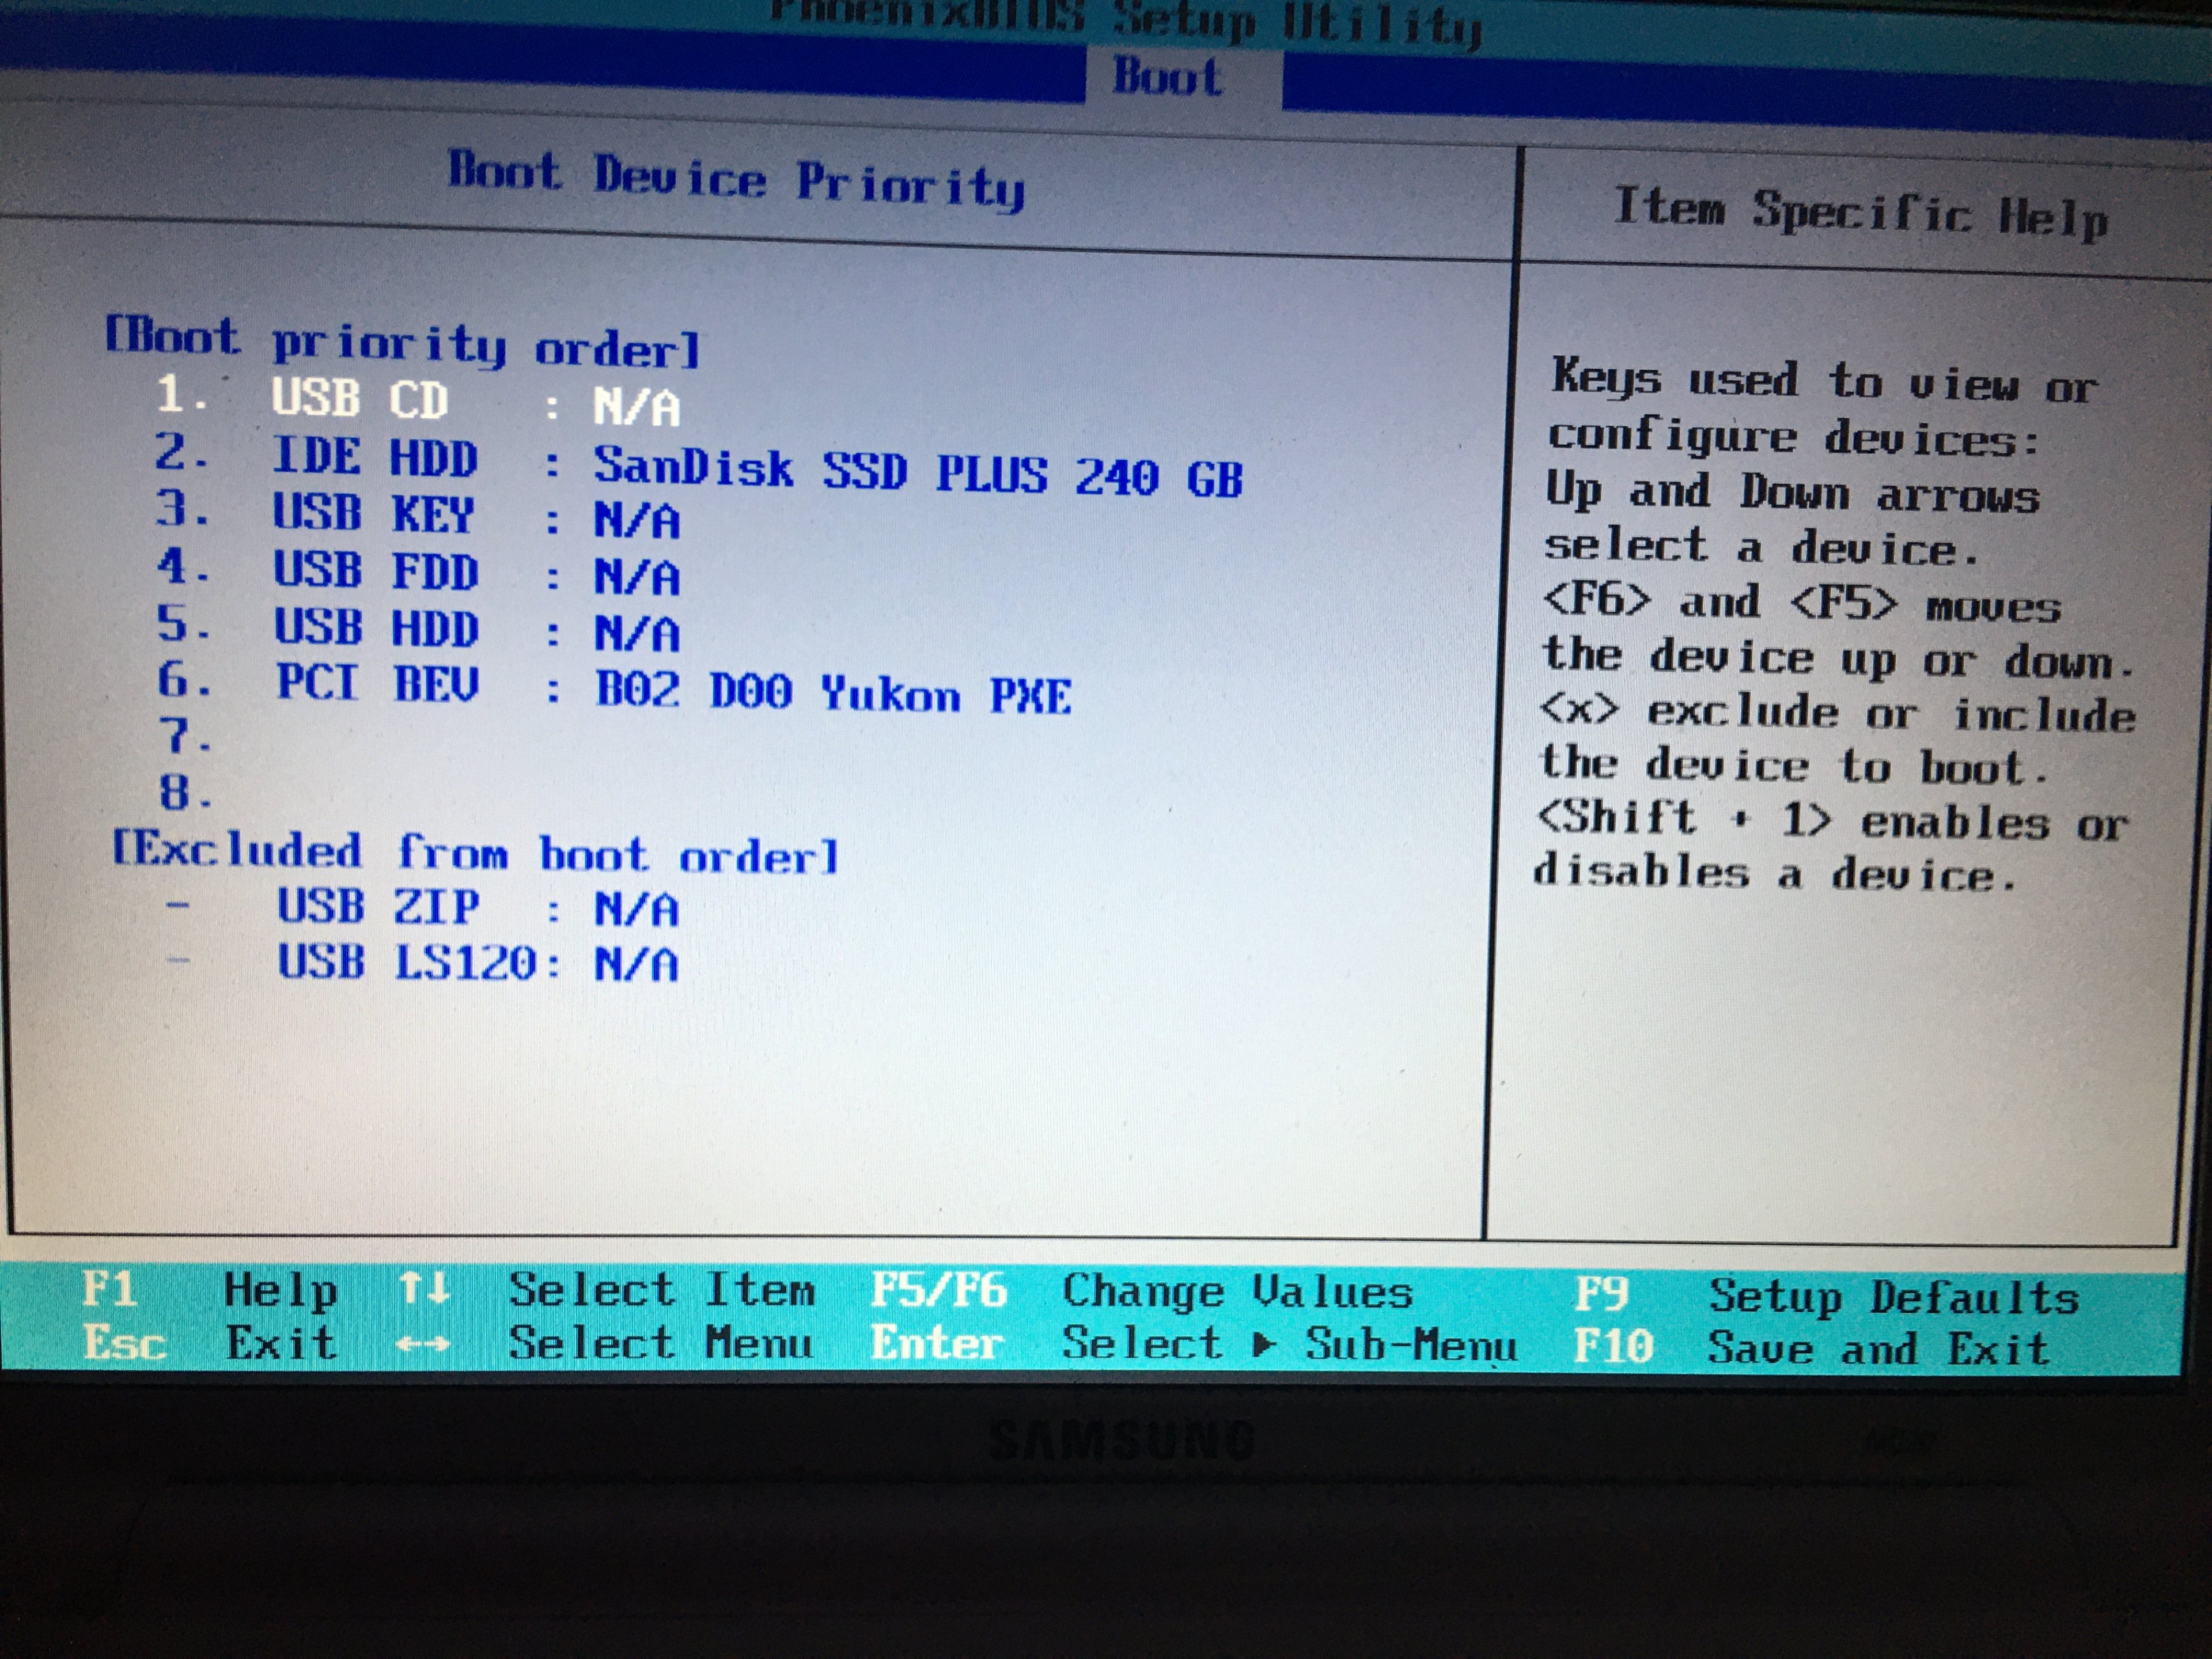
Task: Click the left-right arrows Select Menu icon
Action: click(x=422, y=1345)
